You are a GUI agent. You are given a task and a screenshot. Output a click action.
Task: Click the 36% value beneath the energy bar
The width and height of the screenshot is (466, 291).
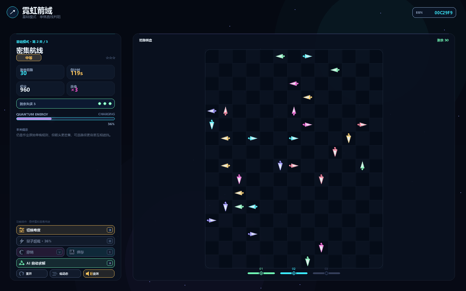111,124
